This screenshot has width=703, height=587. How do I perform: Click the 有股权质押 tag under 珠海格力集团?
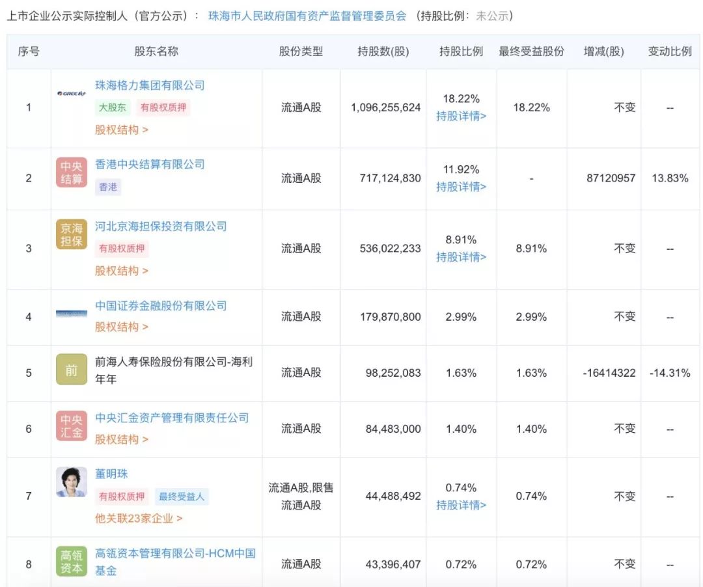coord(163,107)
